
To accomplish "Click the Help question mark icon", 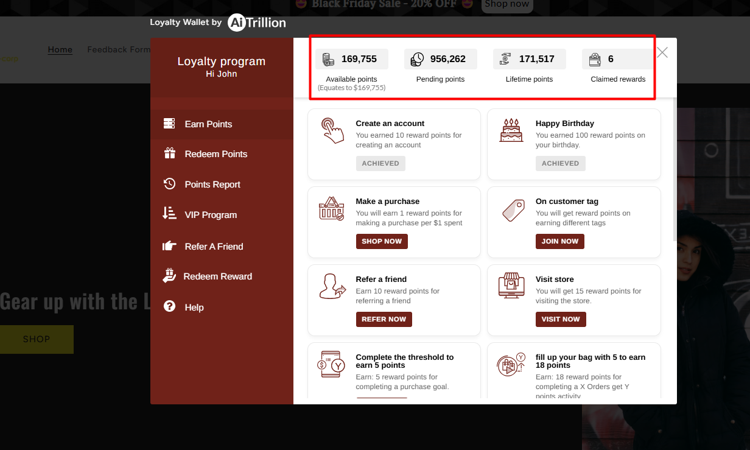I will (x=169, y=307).
